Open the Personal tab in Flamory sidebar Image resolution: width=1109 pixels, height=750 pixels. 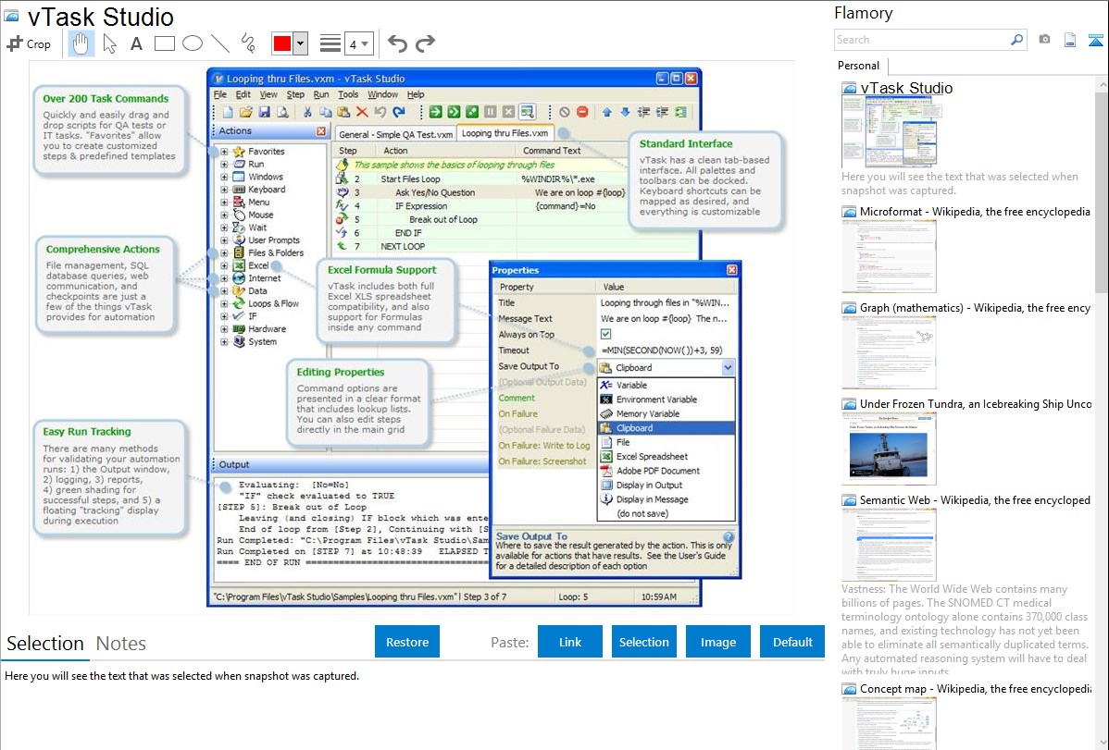click(x=858, y=66)
